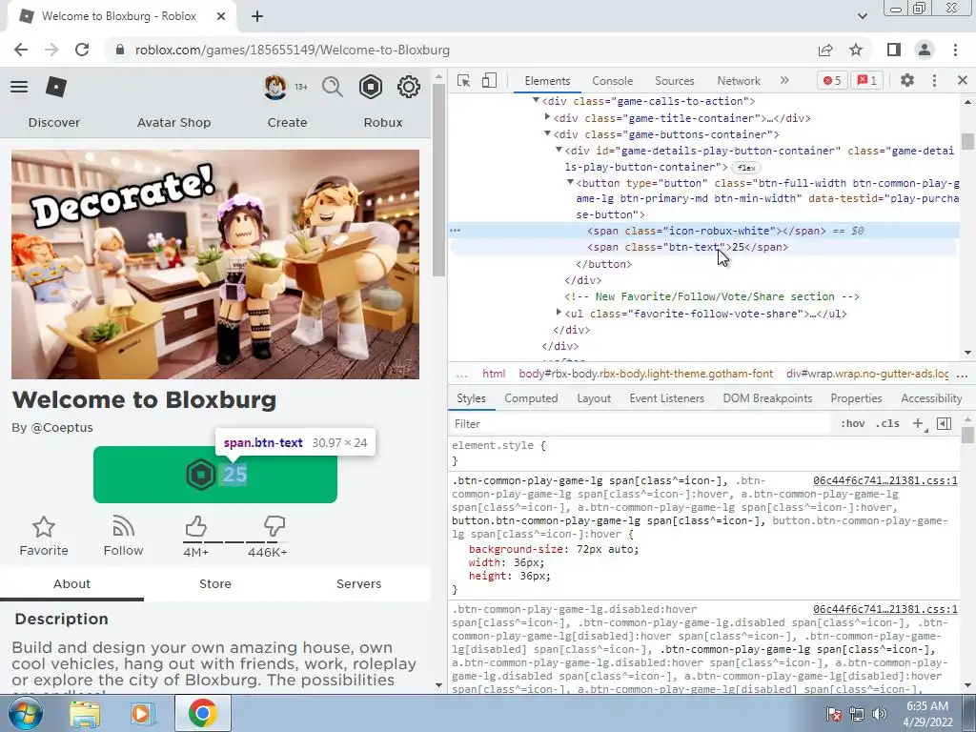
Task: Open the Roblox hamburger menu
Action: pyautogui.click(x=19, y=87)
